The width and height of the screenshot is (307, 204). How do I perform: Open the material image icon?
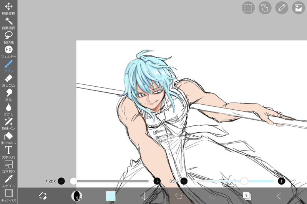(299, 8)
